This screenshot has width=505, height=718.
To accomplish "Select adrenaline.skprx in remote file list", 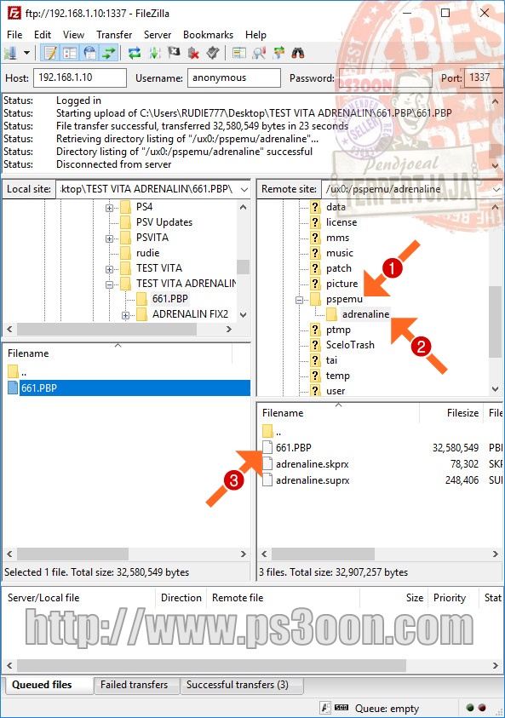I will coord(313,464).
